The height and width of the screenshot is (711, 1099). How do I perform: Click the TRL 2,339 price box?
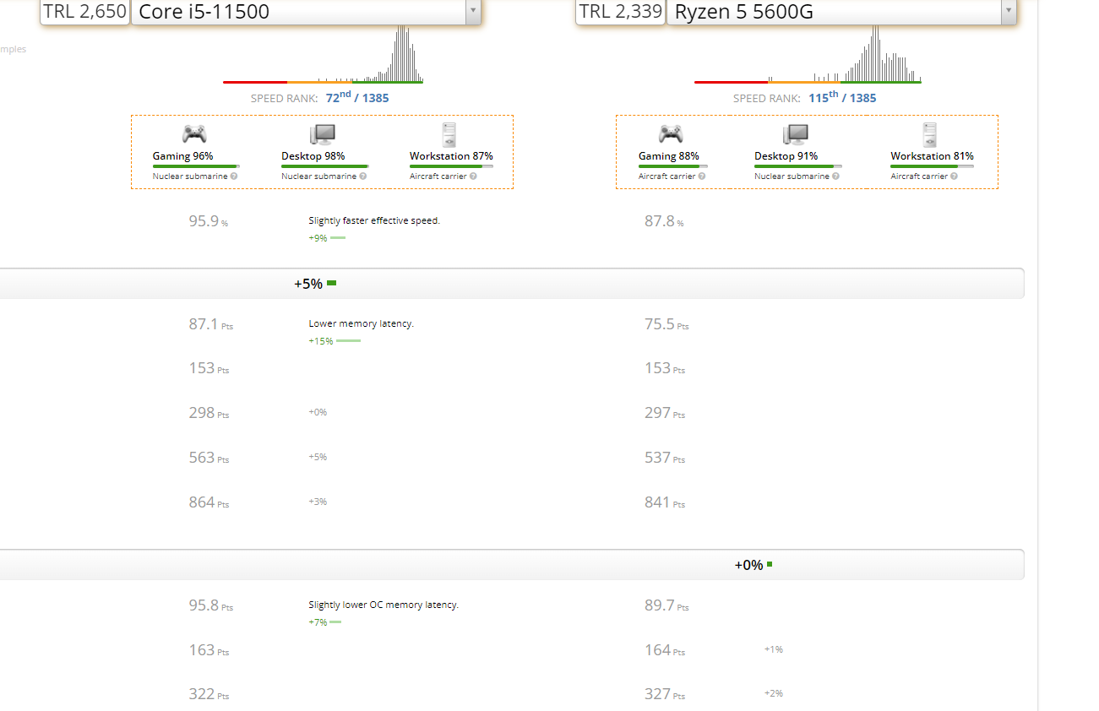click(620, 12)
